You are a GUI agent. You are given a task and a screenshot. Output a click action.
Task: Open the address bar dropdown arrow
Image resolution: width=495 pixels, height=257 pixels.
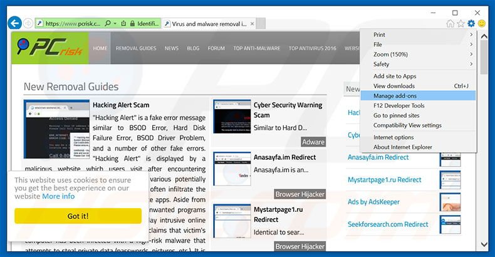tap(115, 23)
